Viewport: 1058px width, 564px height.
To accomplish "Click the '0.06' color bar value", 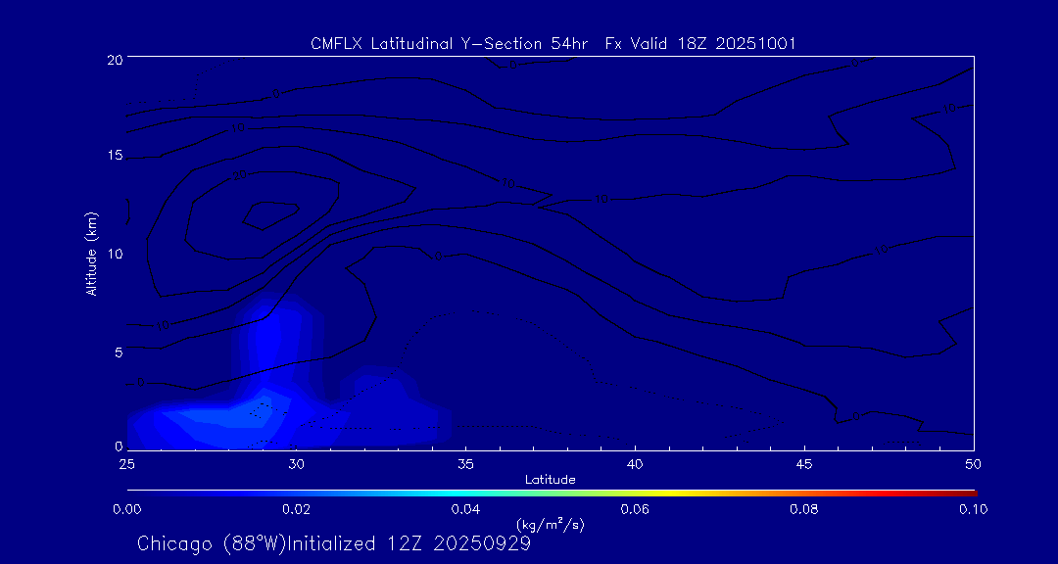I will [635, 509].
